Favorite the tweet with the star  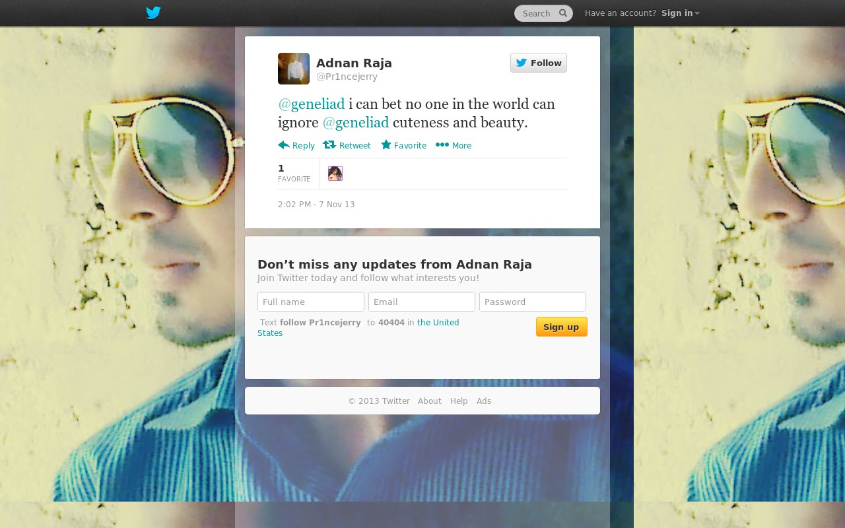(403, 145)
